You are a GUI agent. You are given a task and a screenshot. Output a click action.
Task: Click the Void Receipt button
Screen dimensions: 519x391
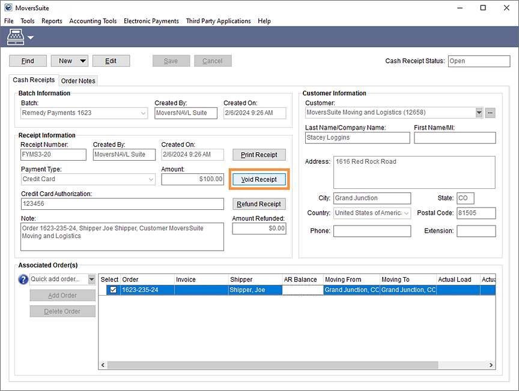(259, 179)
